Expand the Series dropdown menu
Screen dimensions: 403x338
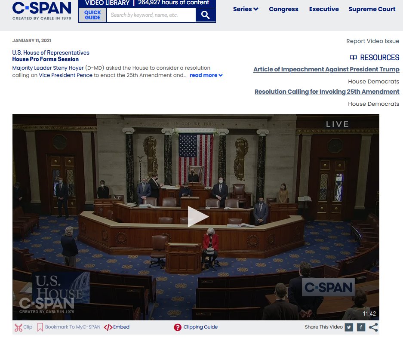click(x=246, y=9)
